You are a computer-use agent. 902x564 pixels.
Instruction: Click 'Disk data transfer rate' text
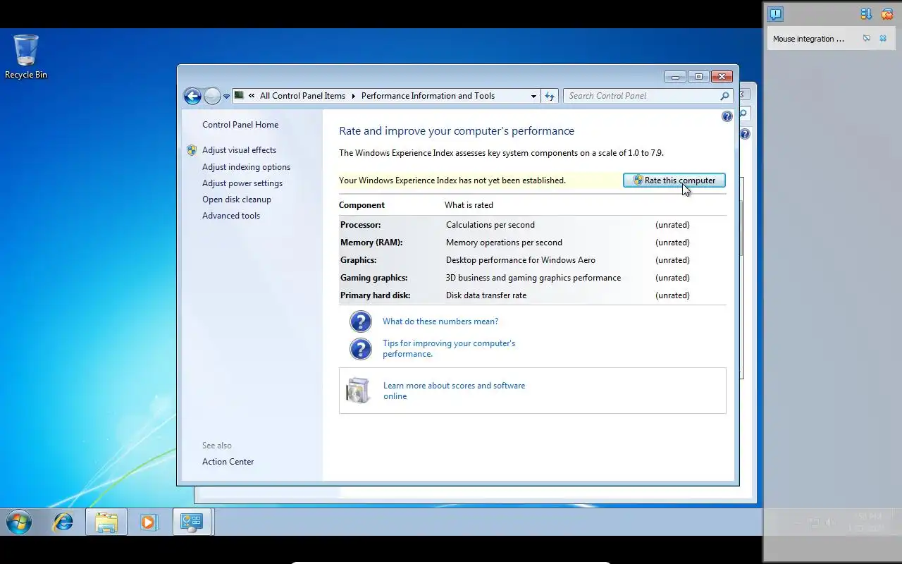point(486,295)
